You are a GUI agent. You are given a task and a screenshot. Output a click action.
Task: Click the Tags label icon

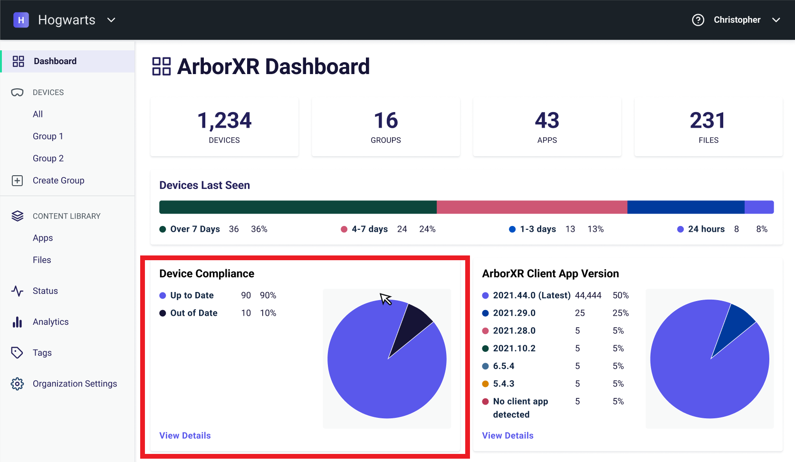(x=17, y=353)
